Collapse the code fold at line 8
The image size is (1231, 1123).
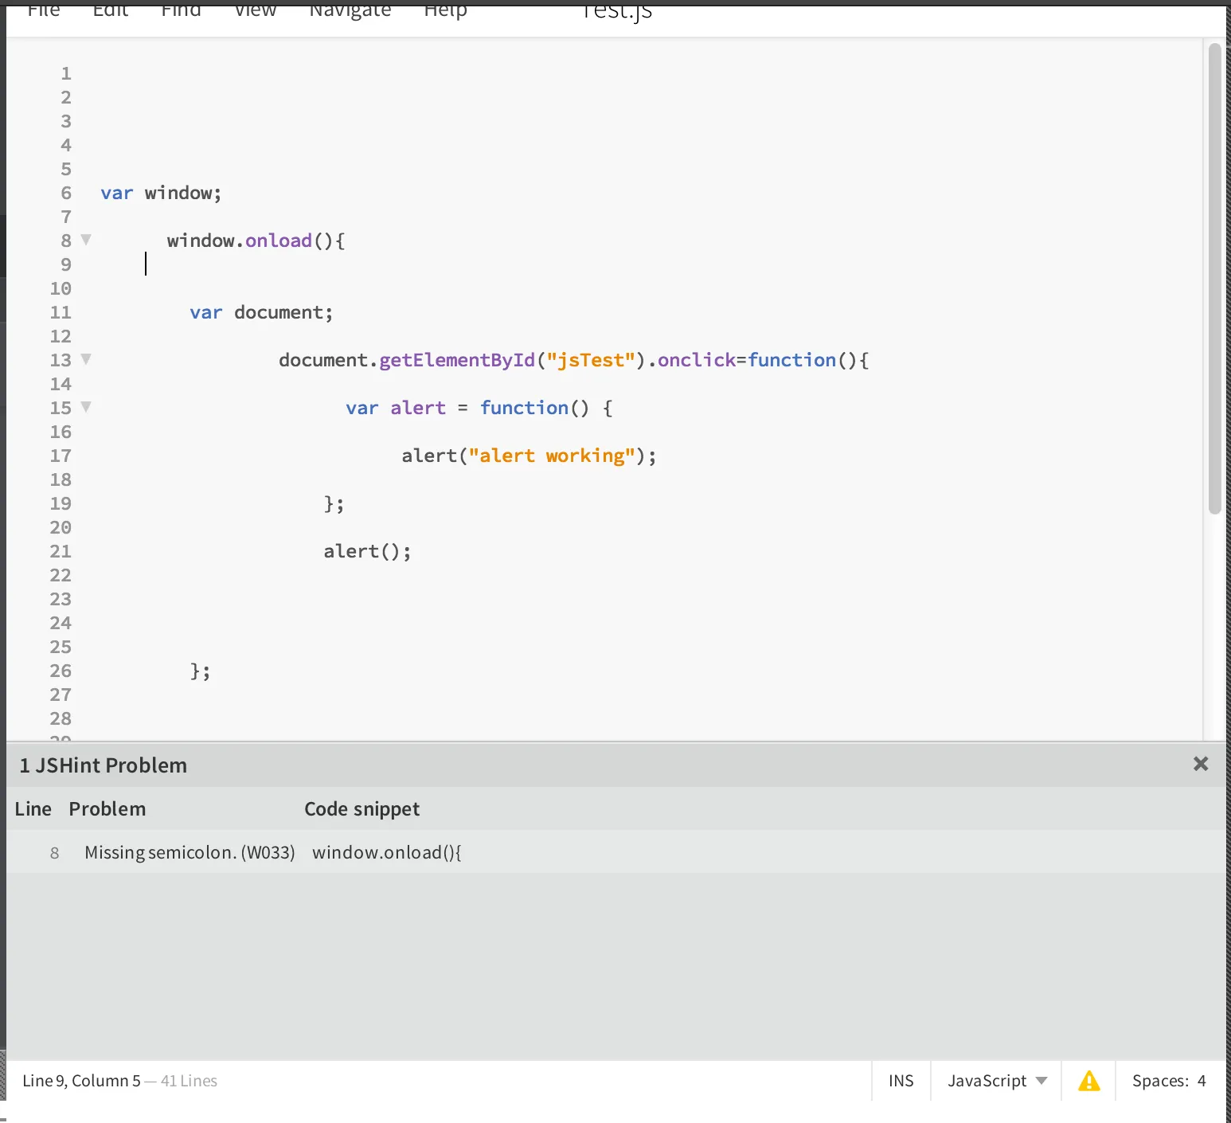[86, 240]
